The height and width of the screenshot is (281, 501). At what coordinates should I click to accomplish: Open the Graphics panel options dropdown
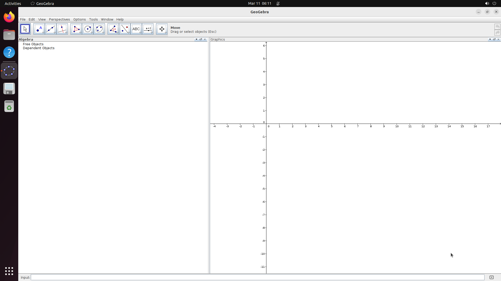tap(490, 39)
